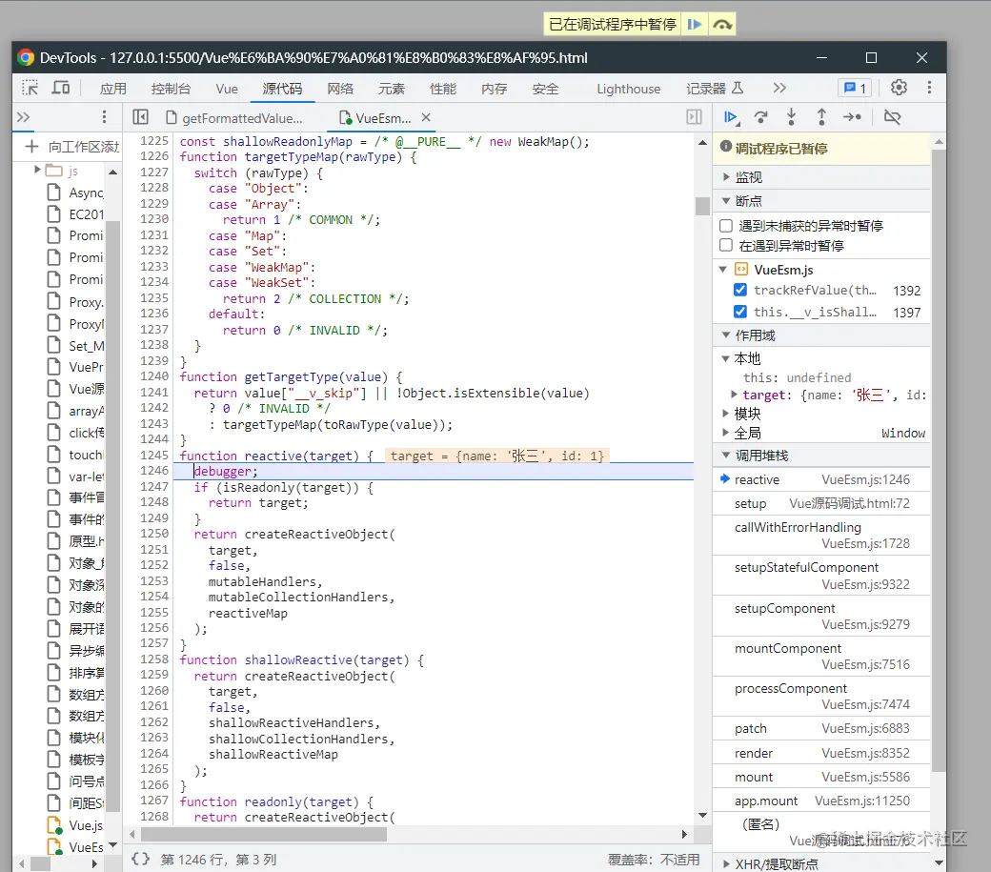Toggle device toolbar emulation icon
This screenshot has height=872, width=991.
click(x=60, y=88)
